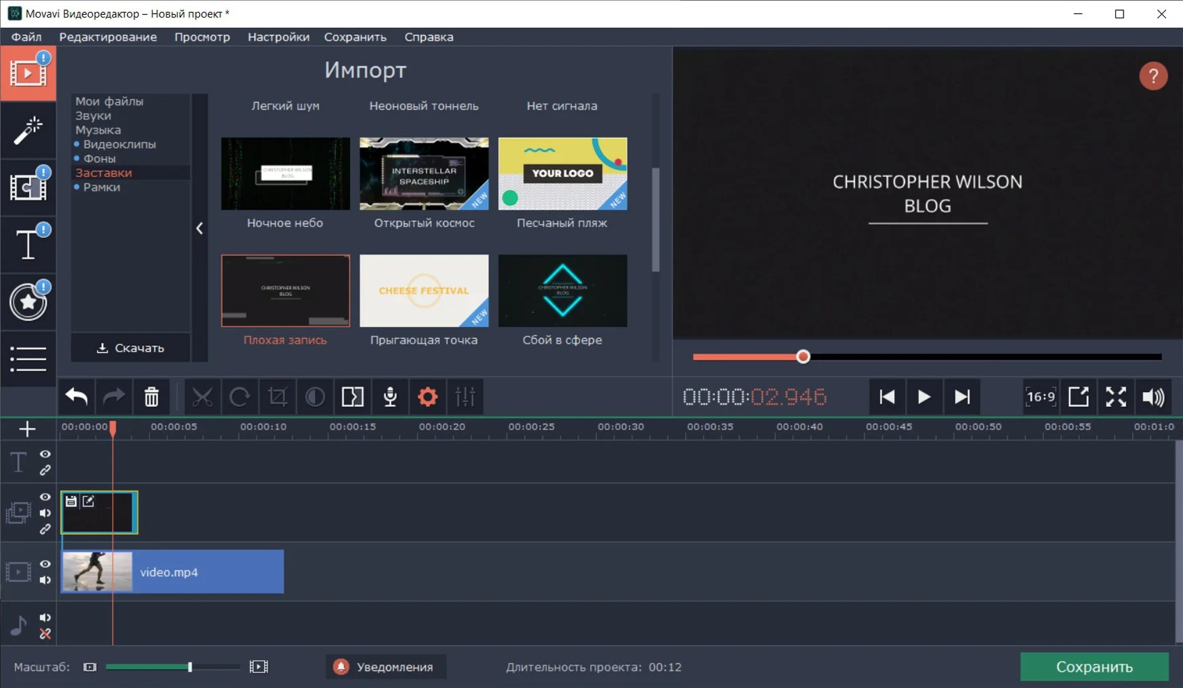Click the green Сохранить button
Image resolution: width=1183 pixels, height=688 pixels.
[x=1094, y=667]
